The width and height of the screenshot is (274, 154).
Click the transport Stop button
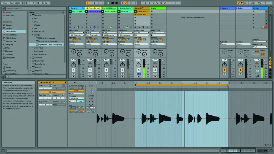[112, 3]
